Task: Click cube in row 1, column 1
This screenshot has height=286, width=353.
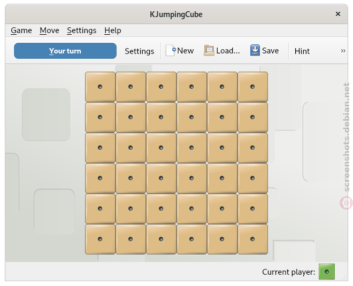Action: [100, 87]
